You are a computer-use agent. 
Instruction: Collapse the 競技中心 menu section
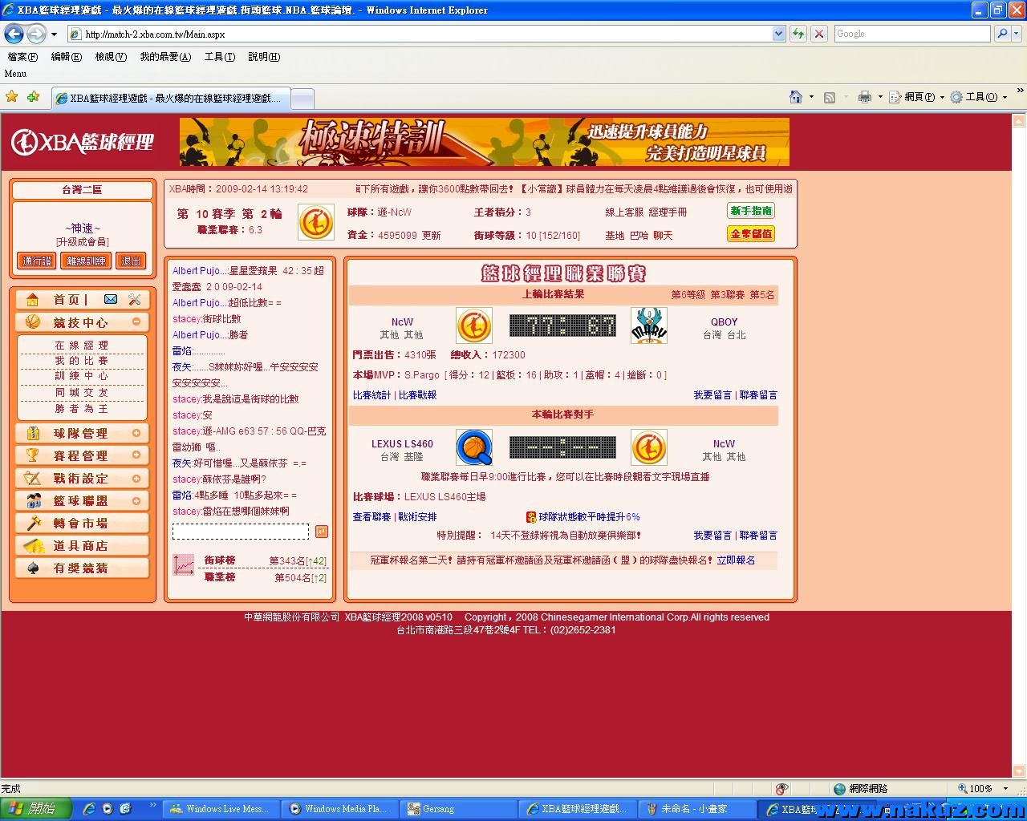(136, 322)
